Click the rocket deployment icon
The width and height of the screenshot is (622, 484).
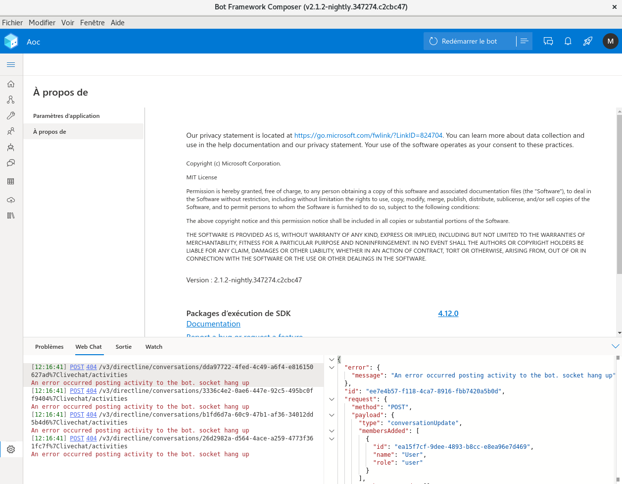point(587,41)
